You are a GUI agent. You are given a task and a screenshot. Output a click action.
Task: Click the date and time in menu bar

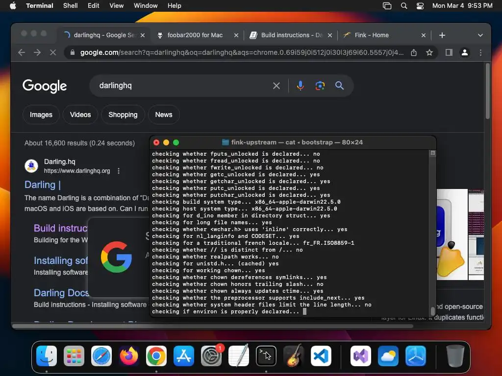click(462, 6)
